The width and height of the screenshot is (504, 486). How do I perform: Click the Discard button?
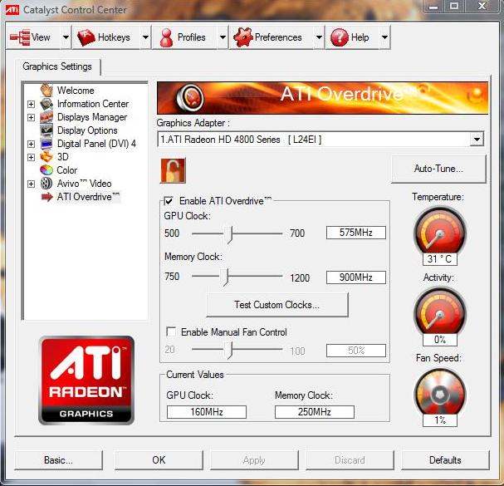click(350, 460)
